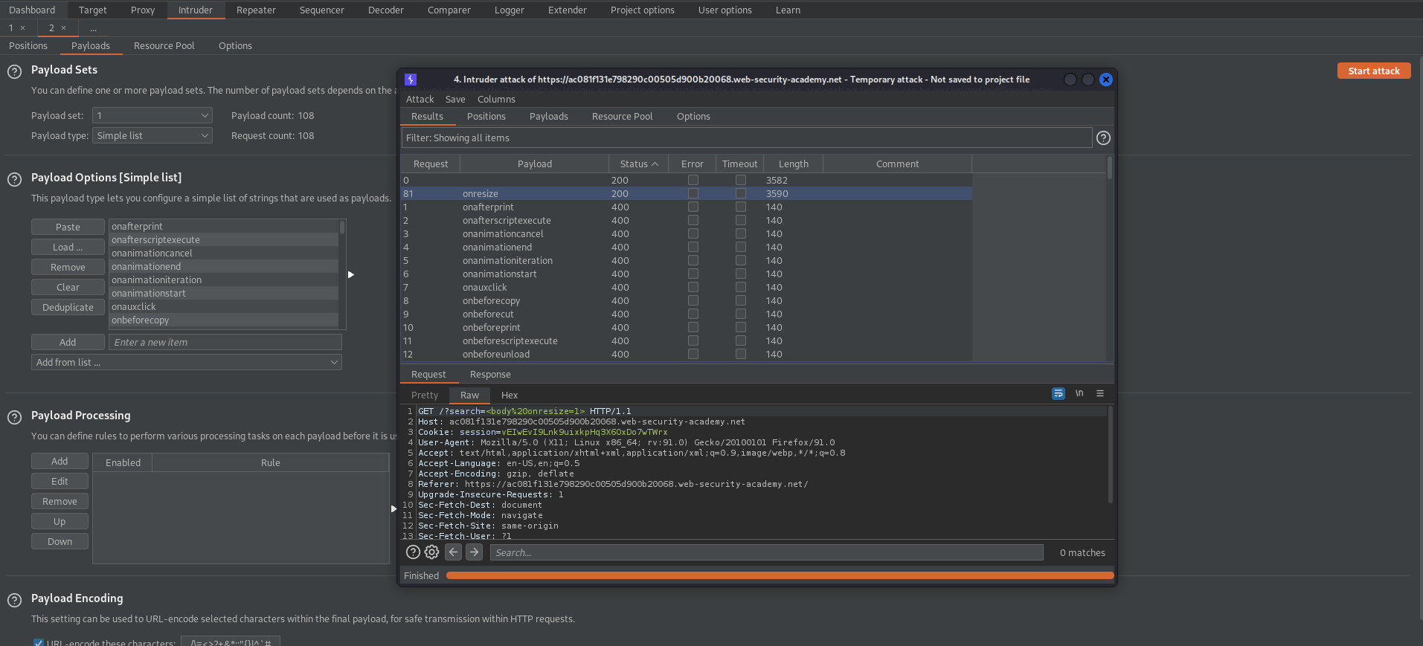Open the Save menu
Screen dimensions: 1423x646
pos(455,100)
